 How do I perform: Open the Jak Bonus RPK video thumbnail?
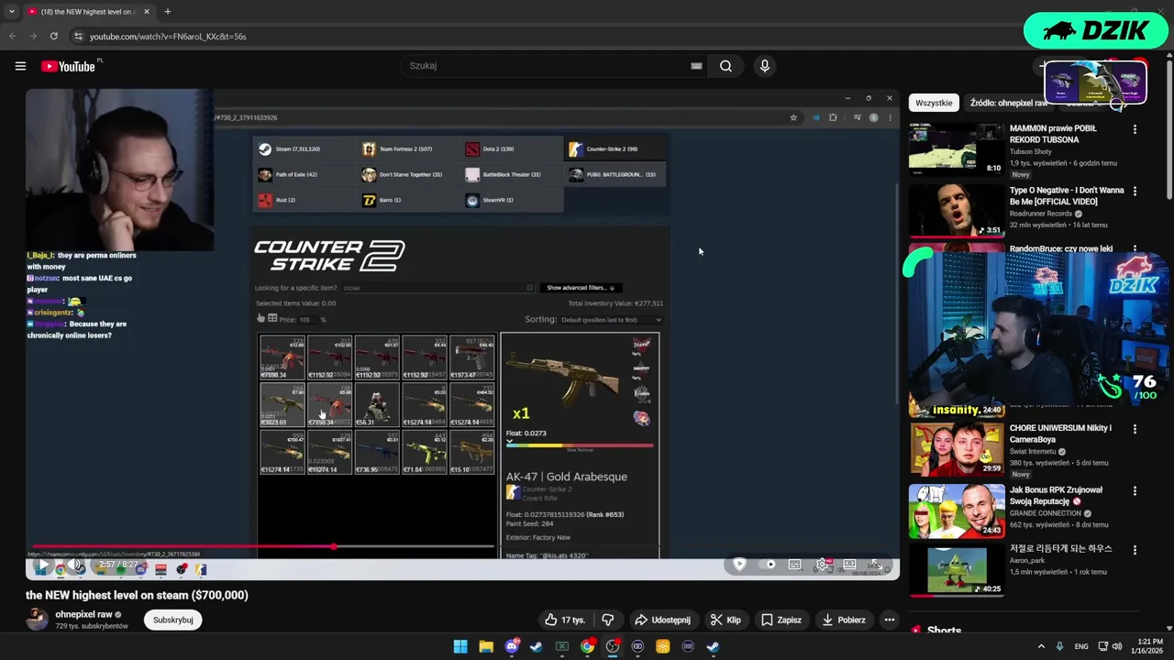click(x=956, y=510)
